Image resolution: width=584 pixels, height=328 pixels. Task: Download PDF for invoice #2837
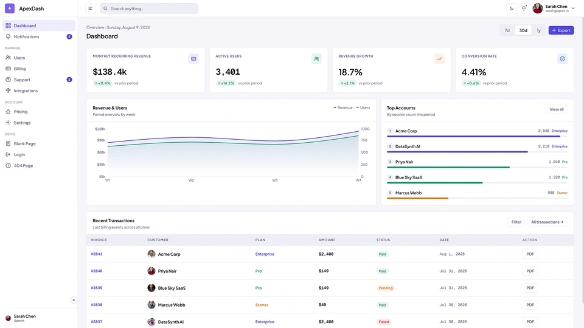point(530,322)
